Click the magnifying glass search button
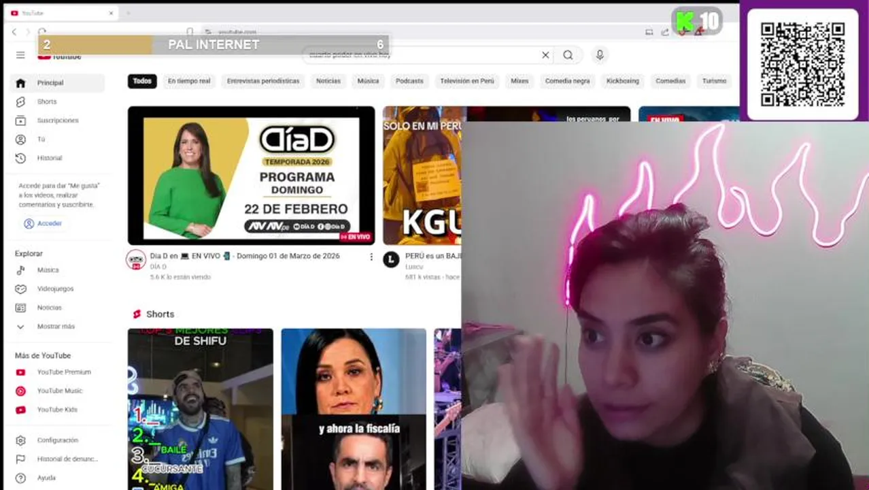The width and height of the screenshot is (869, 490). [x=568, y=55]
